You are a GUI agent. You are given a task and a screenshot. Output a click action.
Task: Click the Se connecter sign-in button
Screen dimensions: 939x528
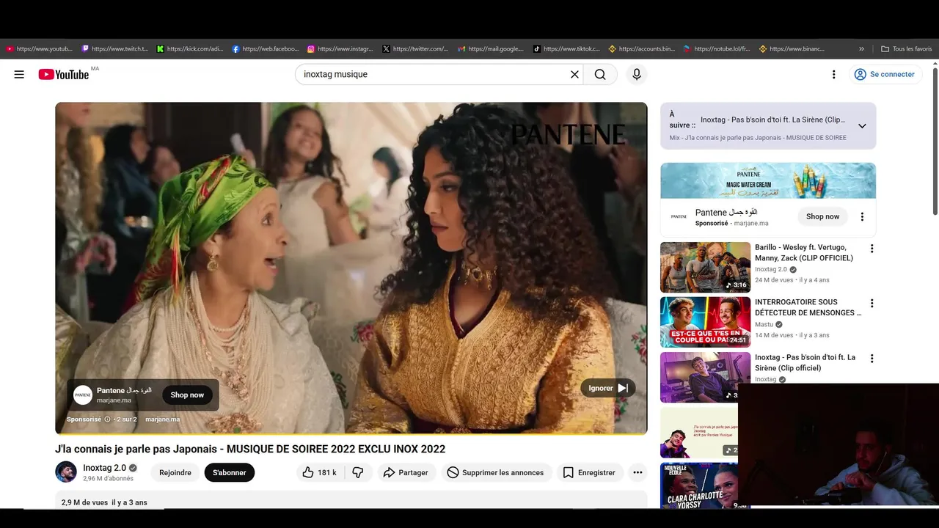885,74
